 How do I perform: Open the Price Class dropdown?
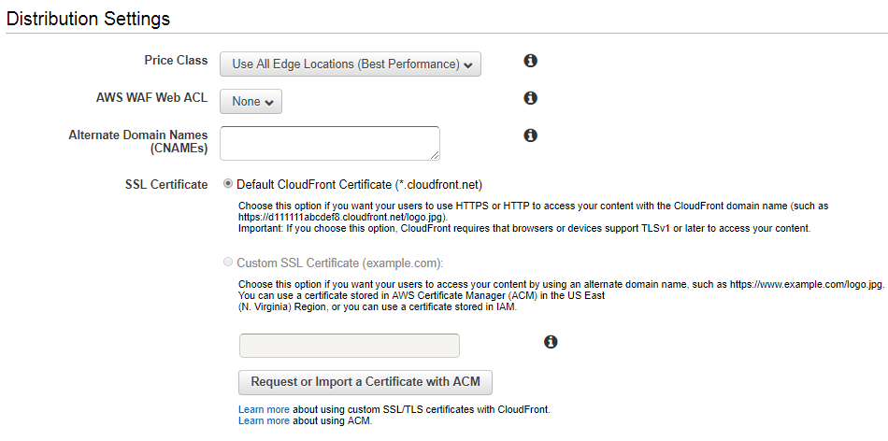pyautogui.click(x=350, y=64)
